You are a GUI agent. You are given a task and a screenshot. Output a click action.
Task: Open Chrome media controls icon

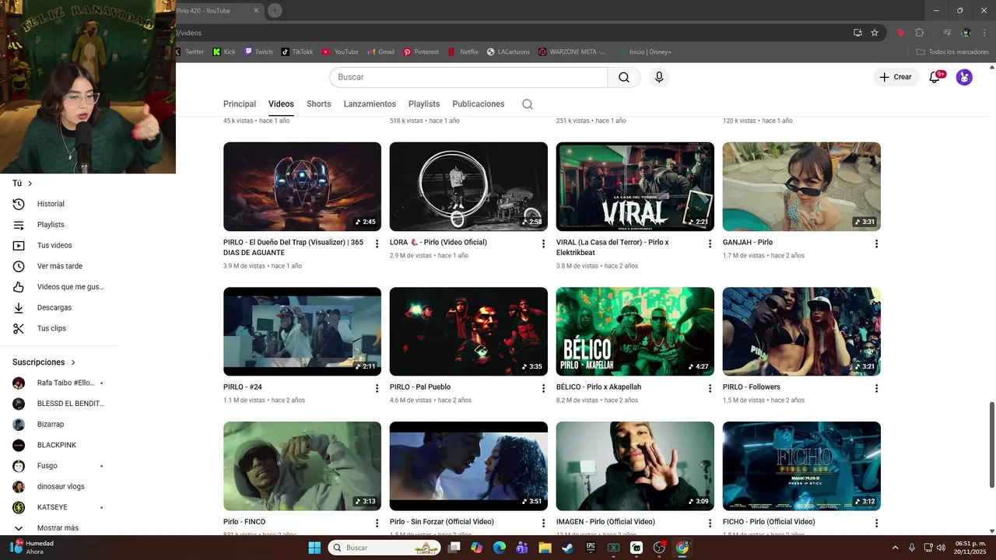[947, 33]
